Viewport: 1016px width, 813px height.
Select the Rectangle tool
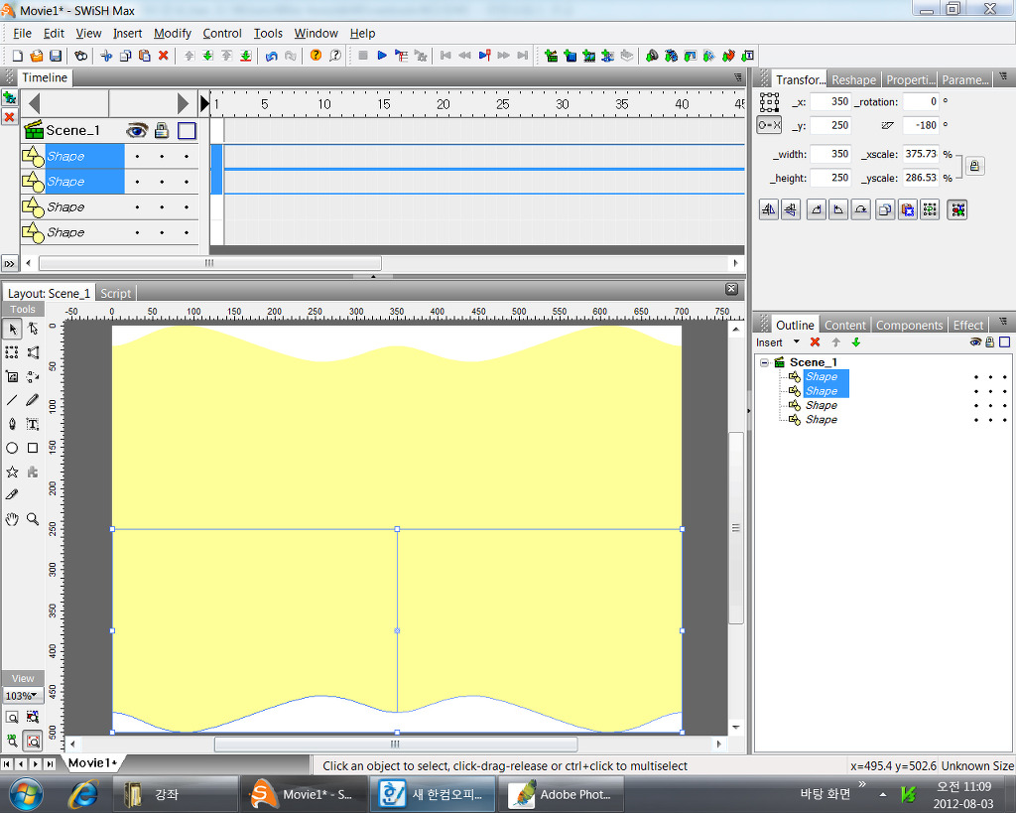pyautogui.click(x=33, y=448)
